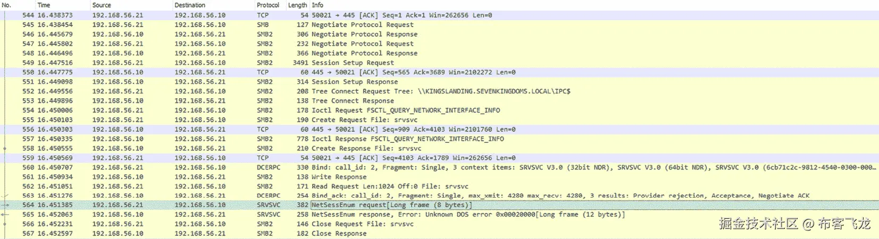
Task: Click the SRVSVC protocol cell of packet 565
Action: [x=269, y=215]
